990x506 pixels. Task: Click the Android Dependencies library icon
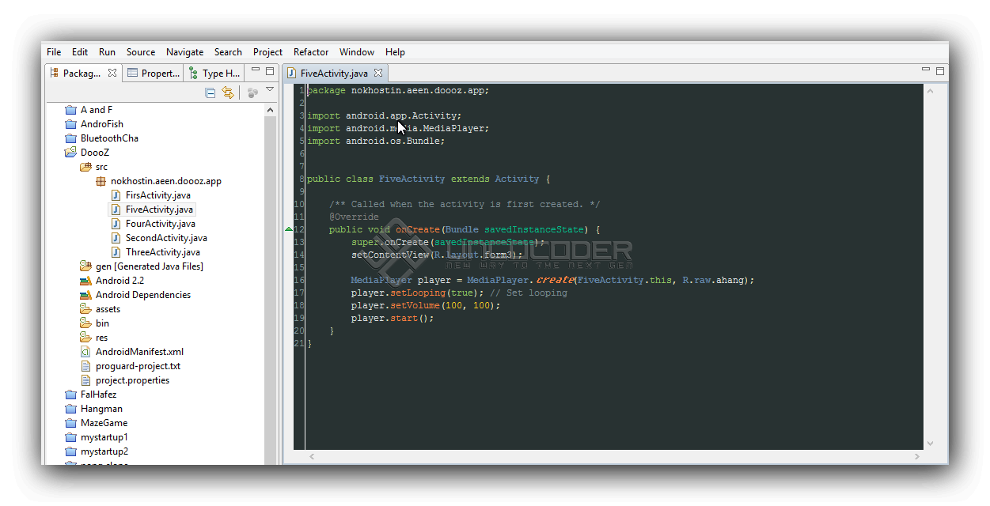pyautogui.click(x=85, y=295)
